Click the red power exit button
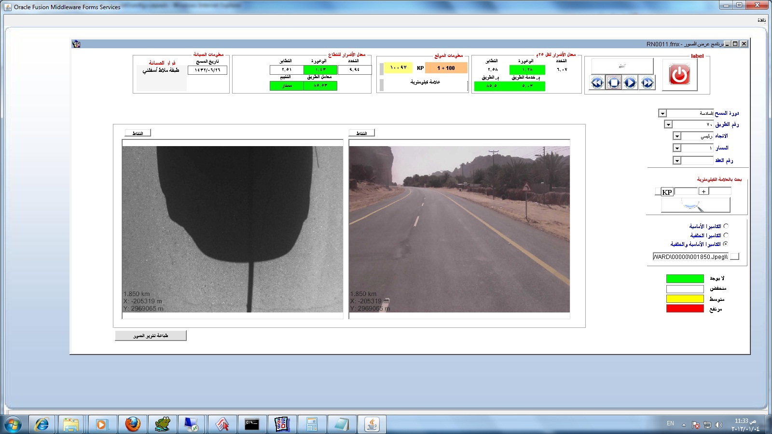Screen dimensions: 772x434 (x=679, y=75)
